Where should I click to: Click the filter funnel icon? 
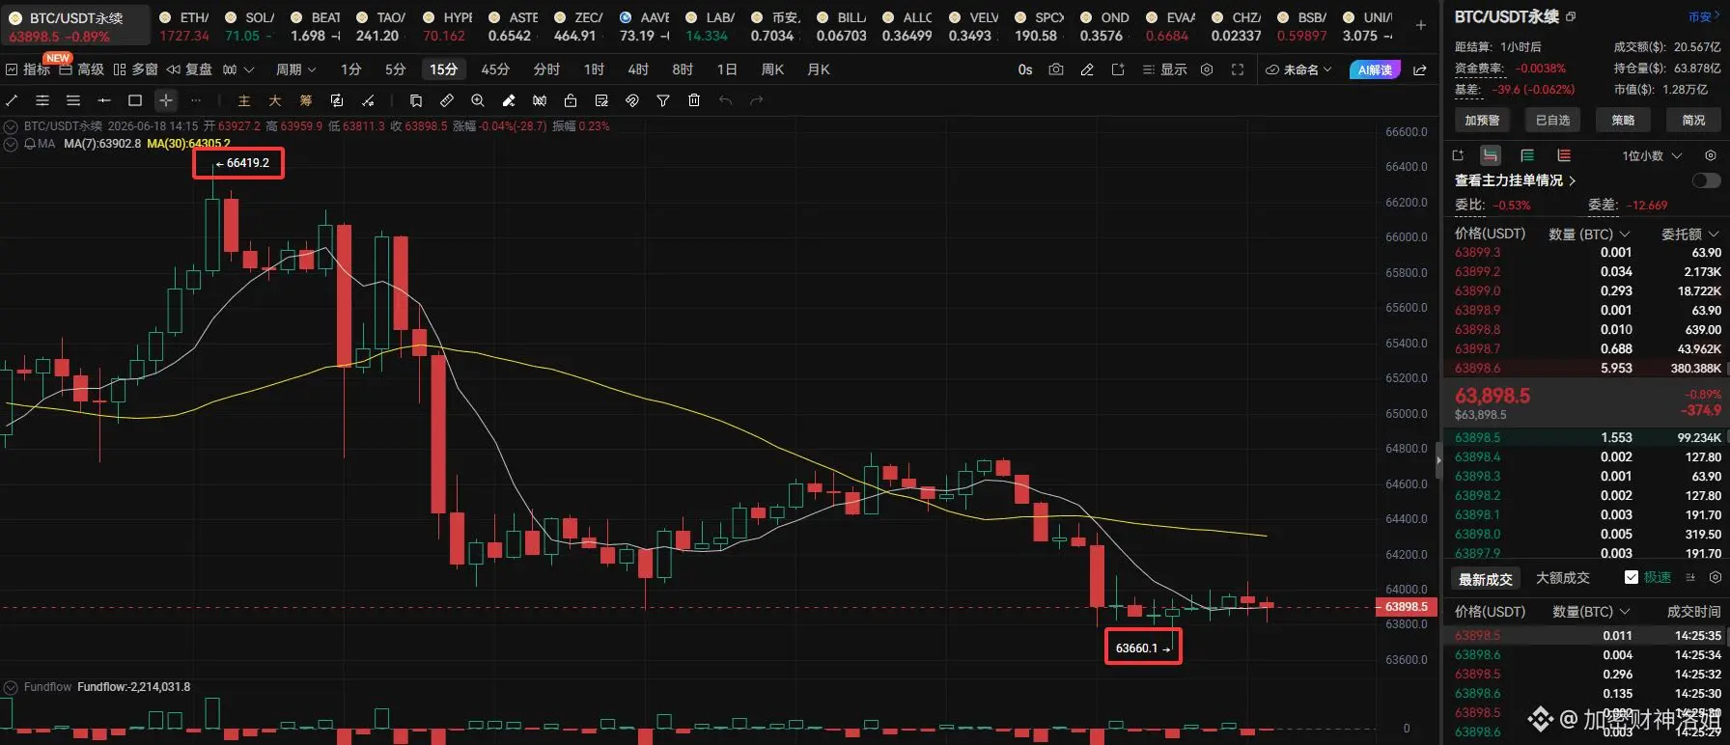(x=663, y=100)
